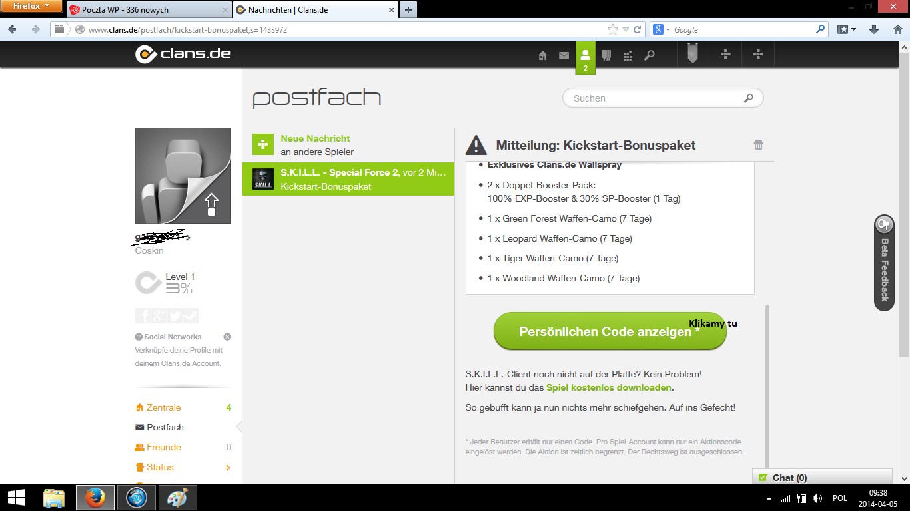Click the Suchen search field

(x=663, y=98)
